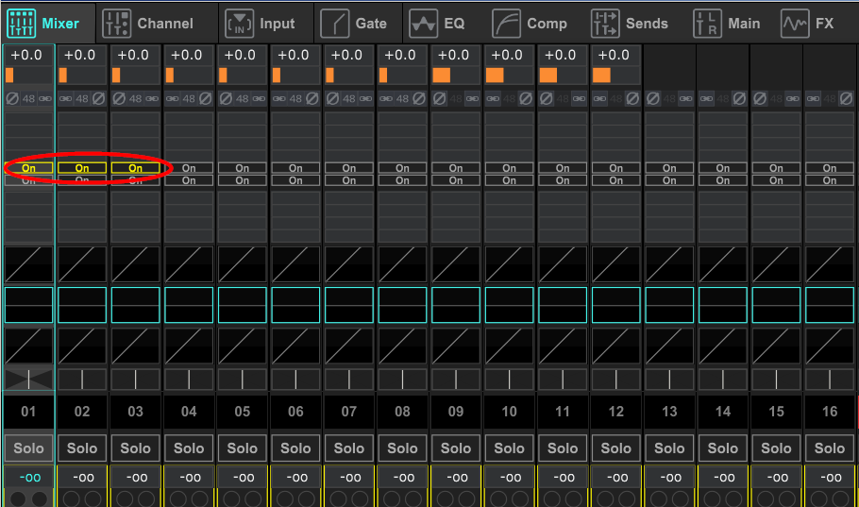Invert phase on channel 15
Image resolution: width=859 pixels, height=507 pixels.
(761, 98)
